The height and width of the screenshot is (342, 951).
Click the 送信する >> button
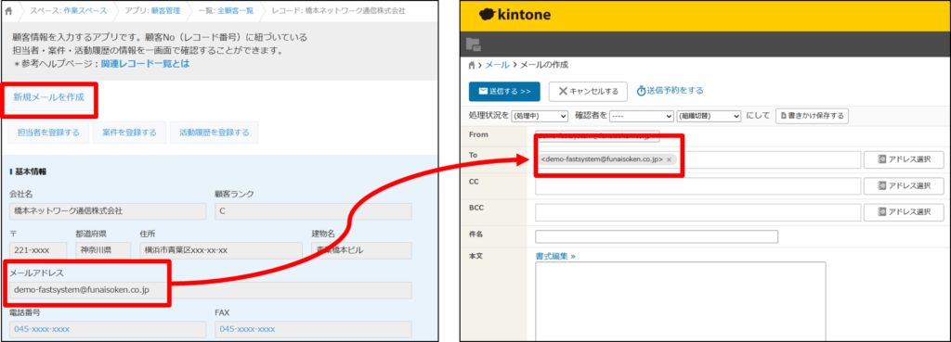coord(504,92)
